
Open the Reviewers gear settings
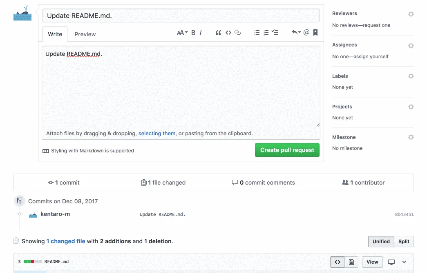pyautogui.click(x=411, y=14)
